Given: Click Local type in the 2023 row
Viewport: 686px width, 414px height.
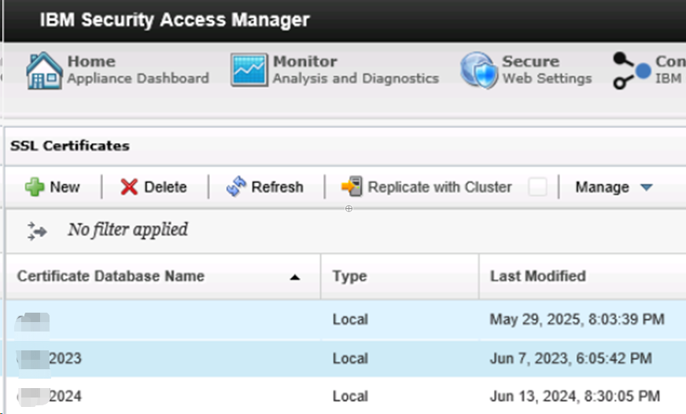Looking at the screenshot, I should click(350, 358).
